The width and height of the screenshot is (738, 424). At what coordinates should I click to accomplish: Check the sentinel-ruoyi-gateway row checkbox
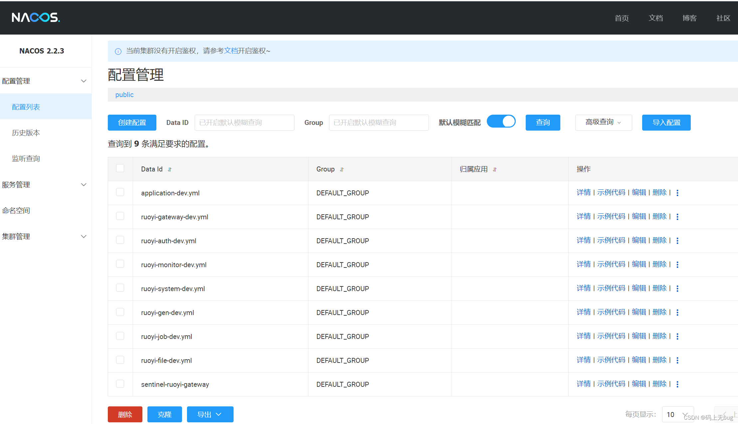coord(120,384)
